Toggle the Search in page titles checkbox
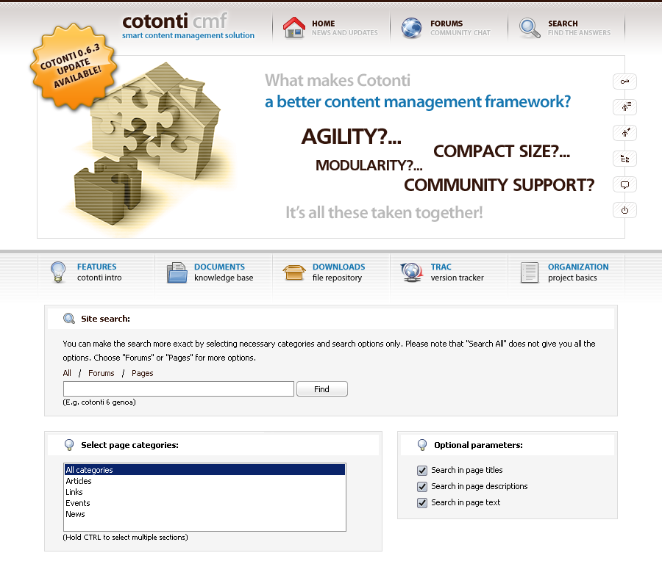 [422, 471]
